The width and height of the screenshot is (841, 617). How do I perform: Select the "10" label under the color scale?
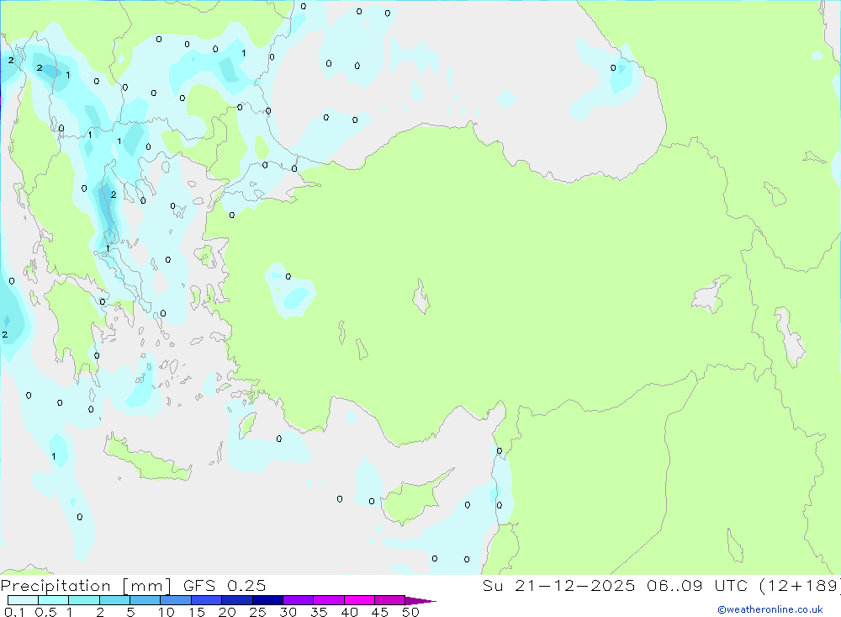167,612
